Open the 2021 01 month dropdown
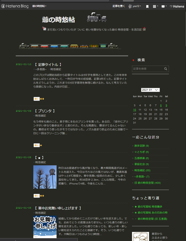Screen dimensions: 186x241 tap(150, 90)
